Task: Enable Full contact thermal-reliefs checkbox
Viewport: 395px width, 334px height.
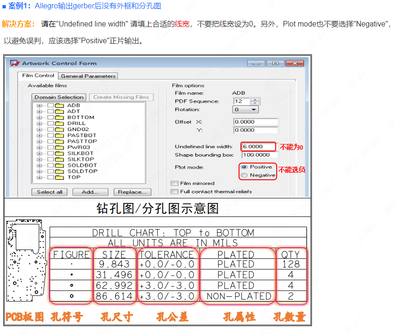Action: (x=175, y=191)
